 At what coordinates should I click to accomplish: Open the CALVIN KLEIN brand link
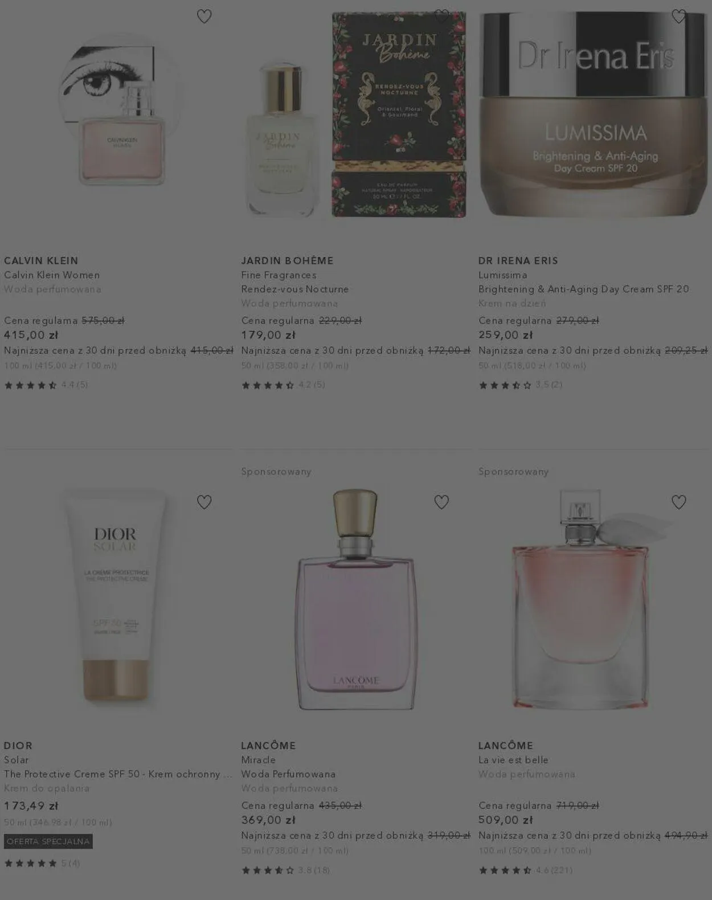41,260
